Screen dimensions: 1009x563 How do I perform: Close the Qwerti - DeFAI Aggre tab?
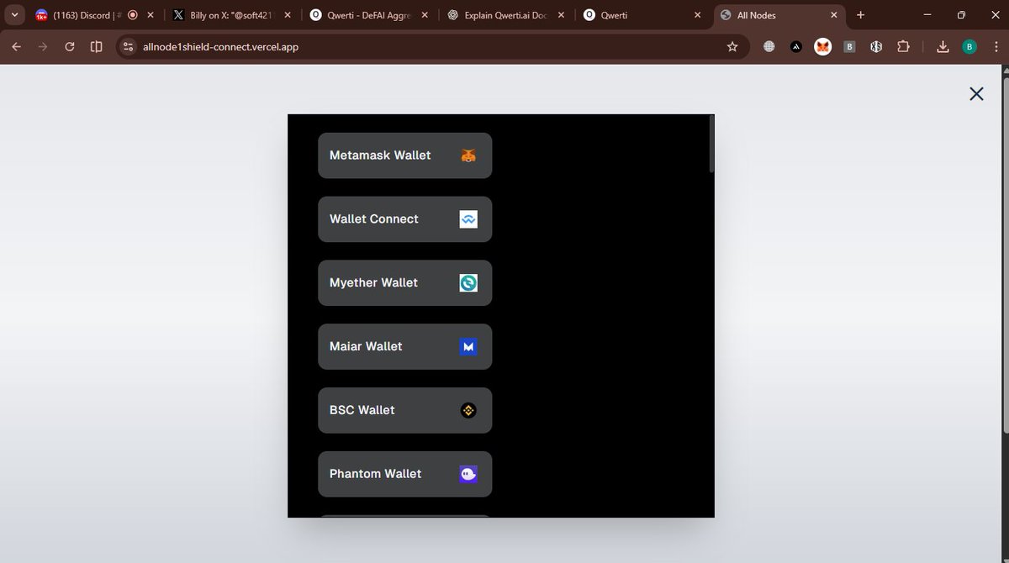coord(425,15)
